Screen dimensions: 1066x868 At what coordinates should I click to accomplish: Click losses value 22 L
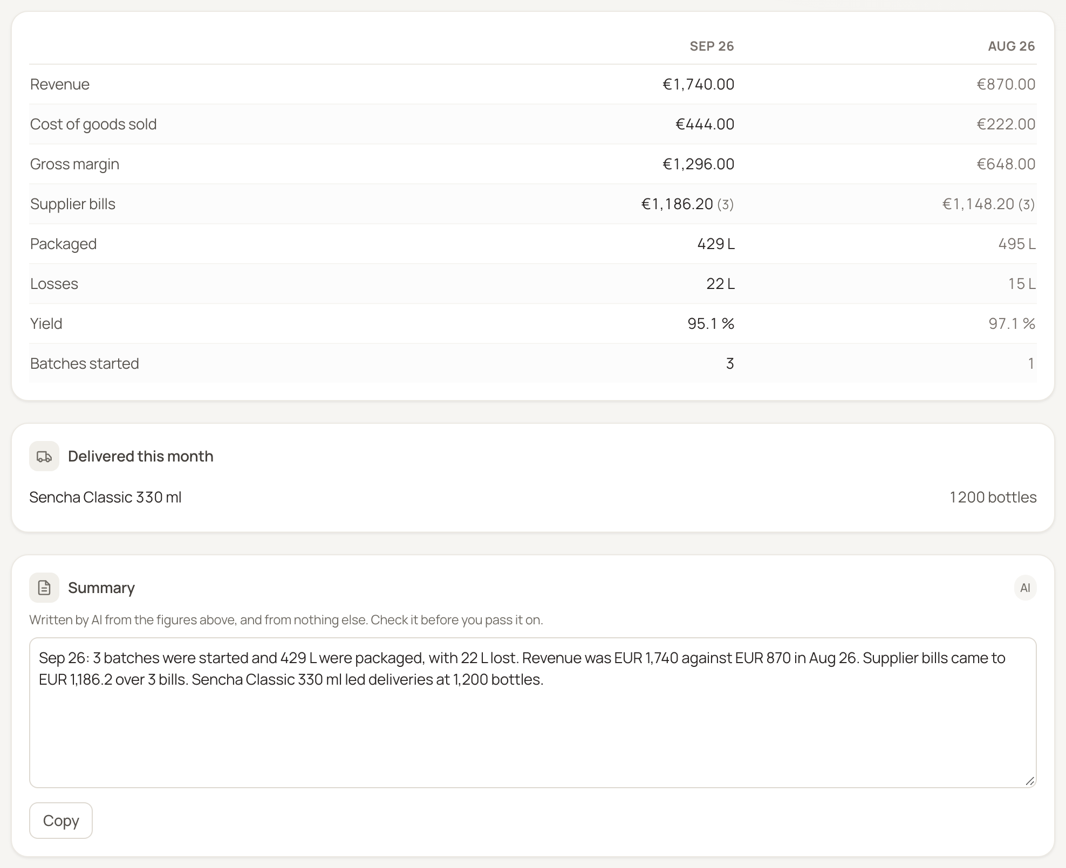tap(720, 284)
